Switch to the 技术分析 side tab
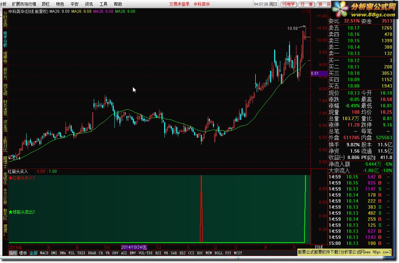Image resolution: width=399 pixels, height=263 pixels. (5, 39)
